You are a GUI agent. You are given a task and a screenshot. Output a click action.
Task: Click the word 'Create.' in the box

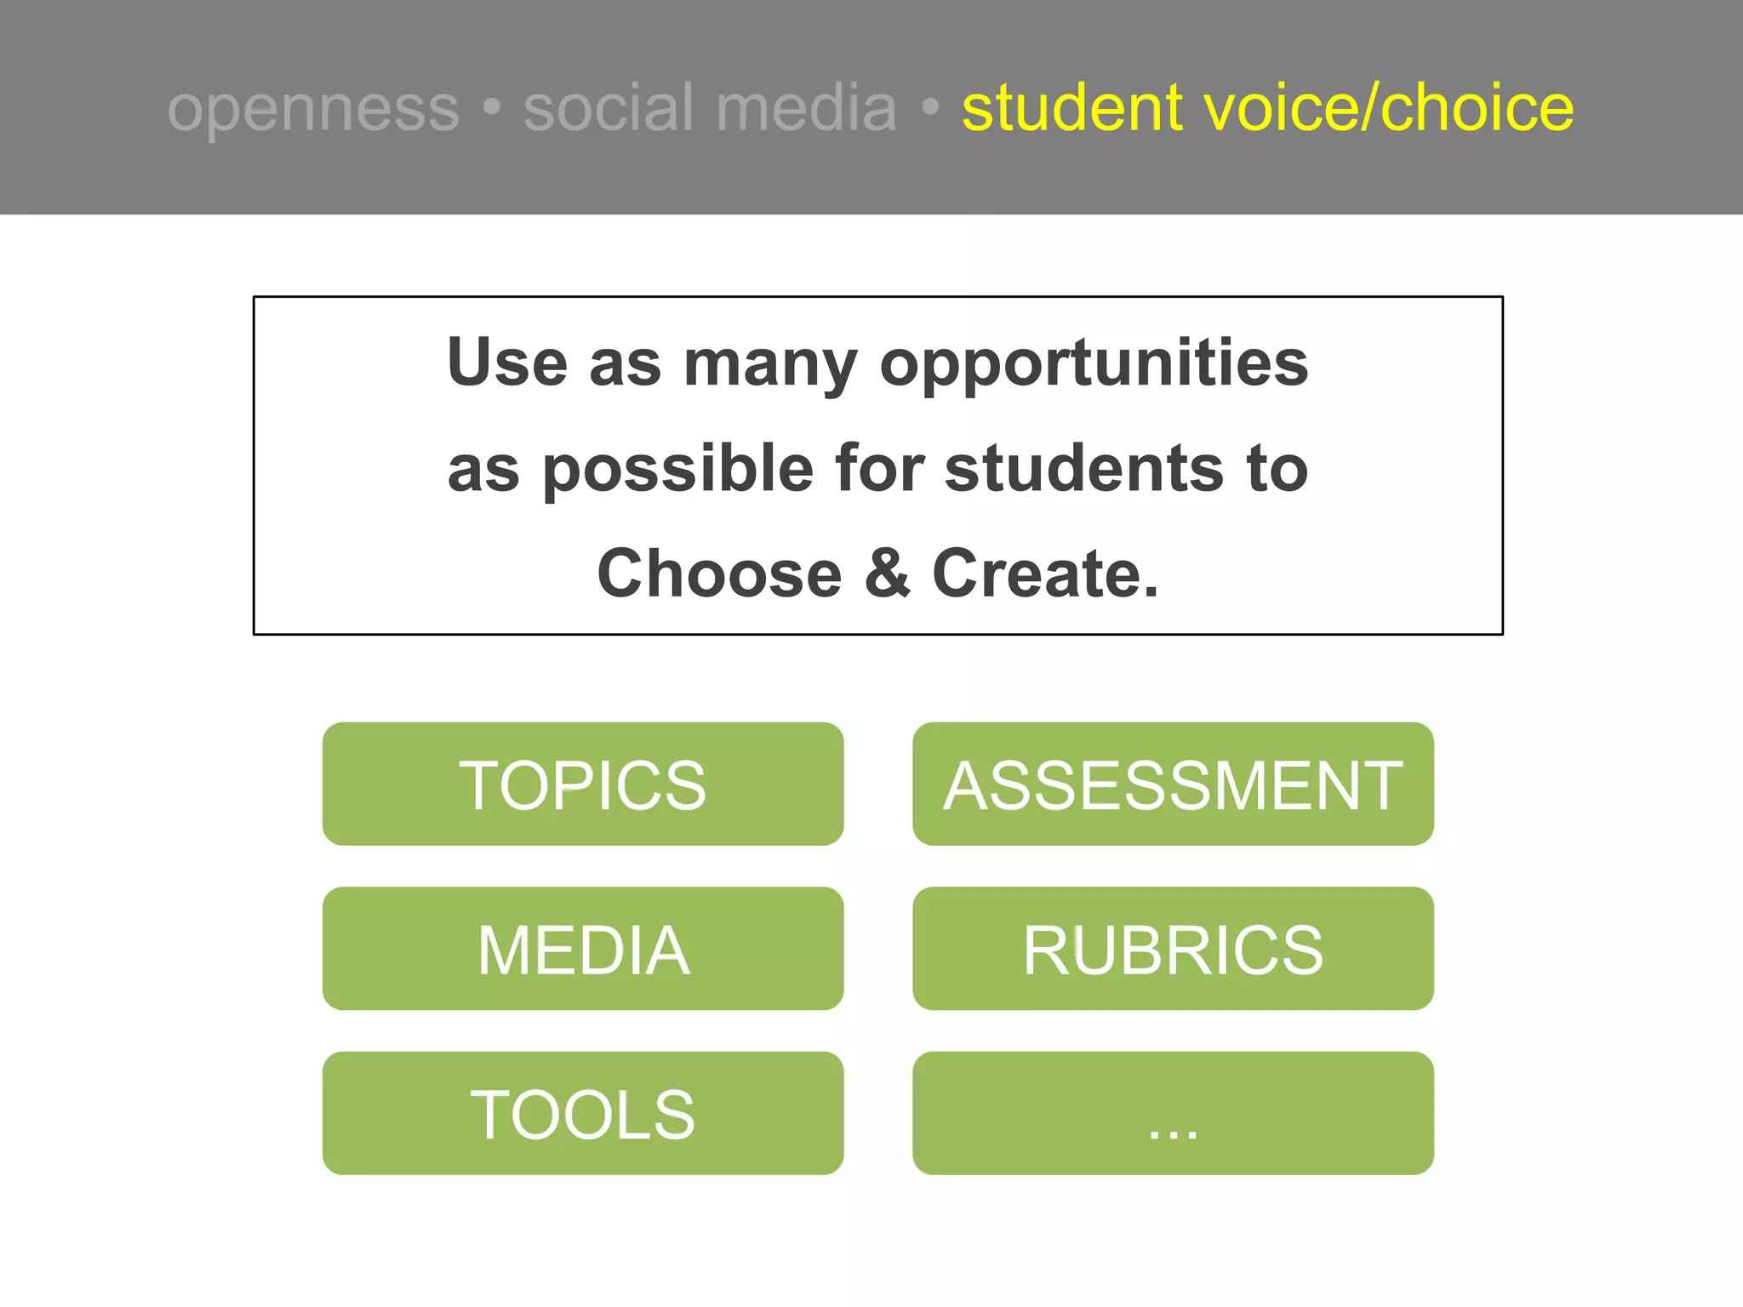[x=1046, y=574]
